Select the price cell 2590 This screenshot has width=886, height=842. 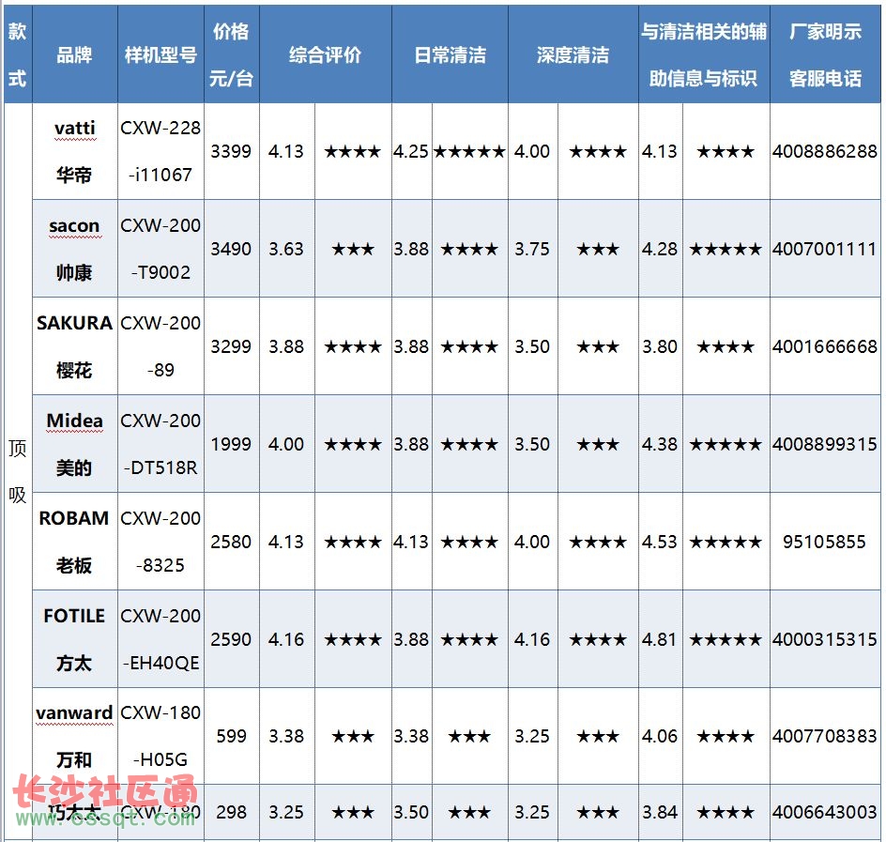click(231, 639)
